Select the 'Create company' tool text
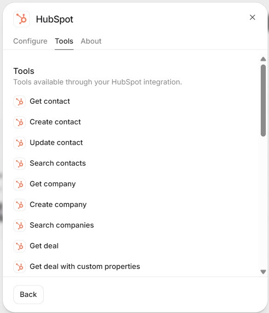This screenshot has width=269, height=313. tap(58, 204)
